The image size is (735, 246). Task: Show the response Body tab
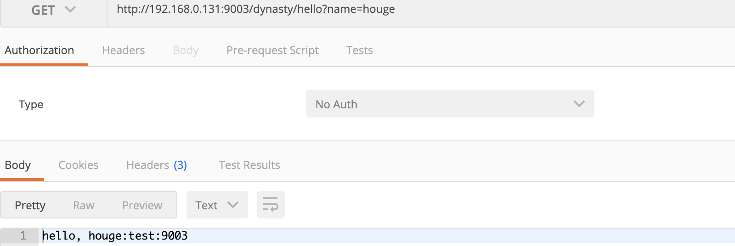coord(18,165)
